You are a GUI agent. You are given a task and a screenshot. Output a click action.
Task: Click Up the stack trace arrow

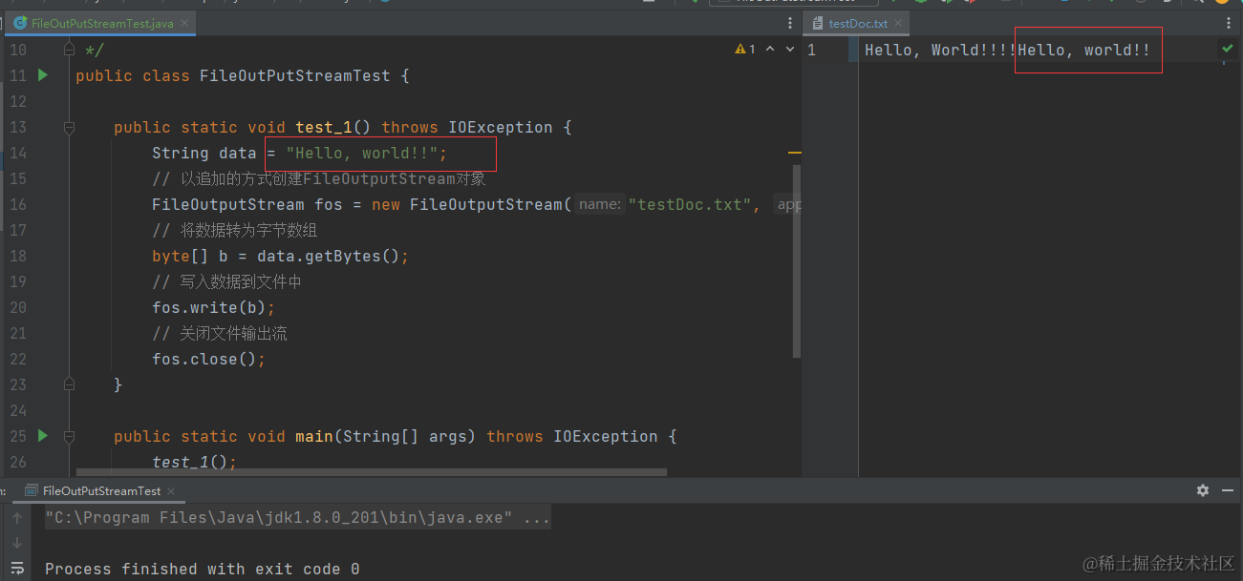[x=17, y=518]
